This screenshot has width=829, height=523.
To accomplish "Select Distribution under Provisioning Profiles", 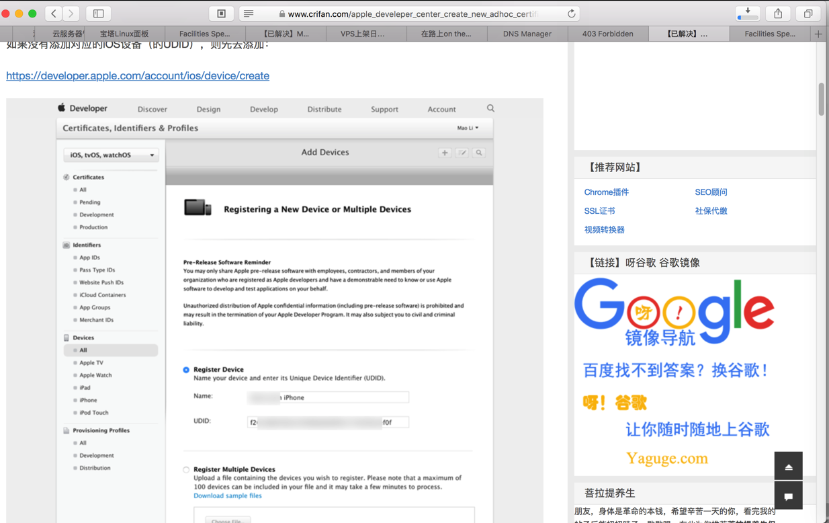I will 95,469.
